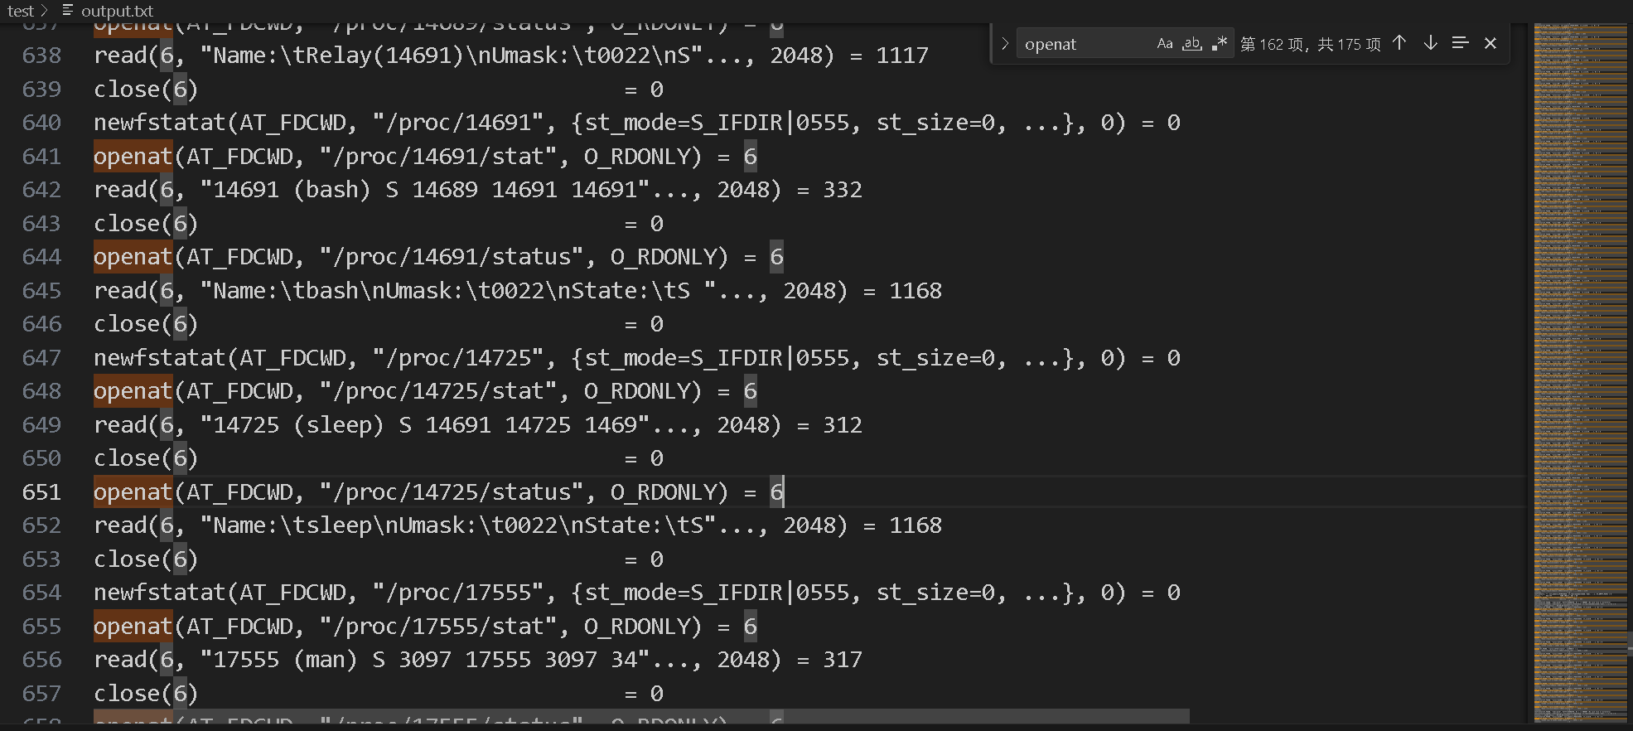Click close(6) on line 657
This screenshot has width=1633, height=731.
[146, 694]
